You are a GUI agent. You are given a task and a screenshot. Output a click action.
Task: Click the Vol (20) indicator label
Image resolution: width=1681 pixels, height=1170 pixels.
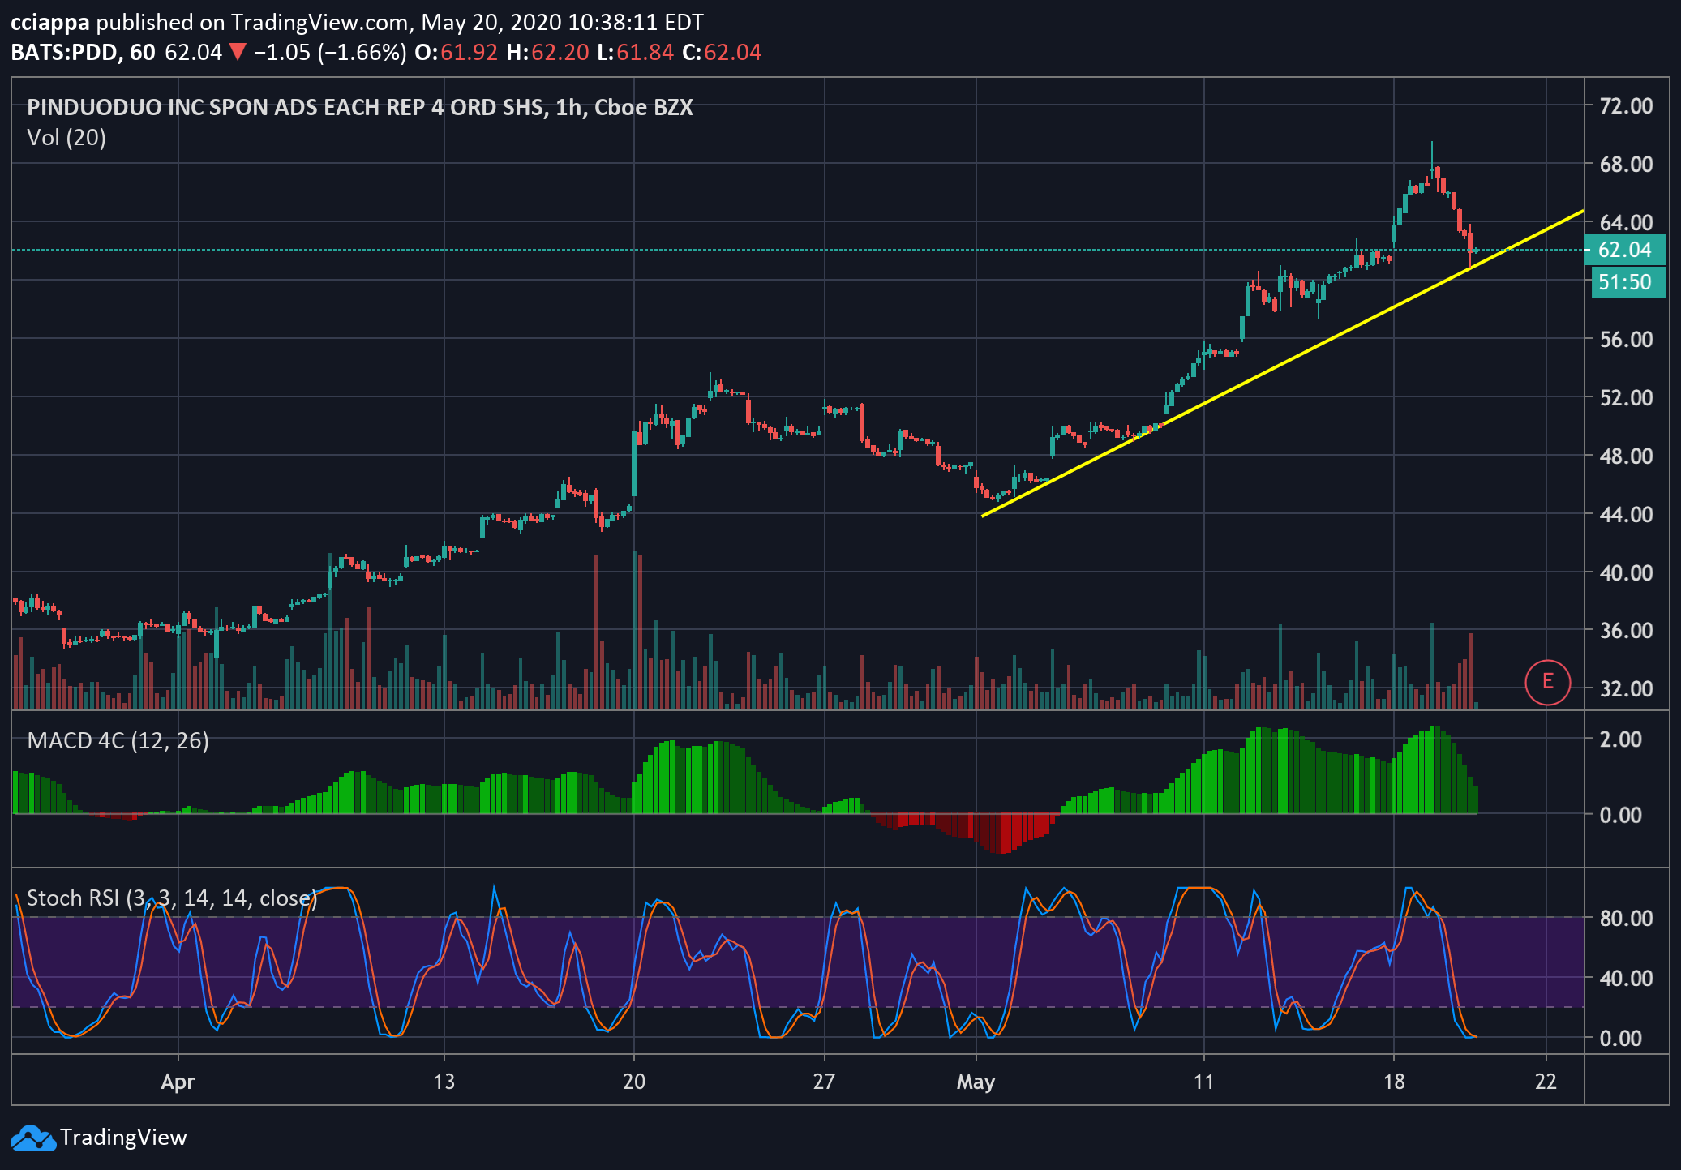(x=66, y=138)
